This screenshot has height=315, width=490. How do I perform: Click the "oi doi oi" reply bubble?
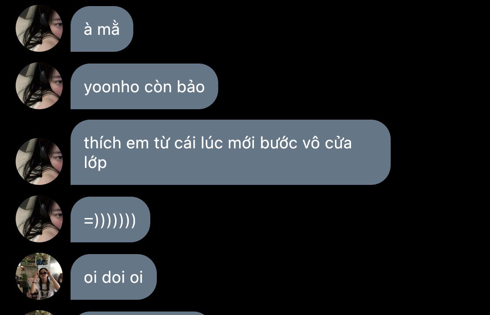pyautogui.click(x=113, y=277)
